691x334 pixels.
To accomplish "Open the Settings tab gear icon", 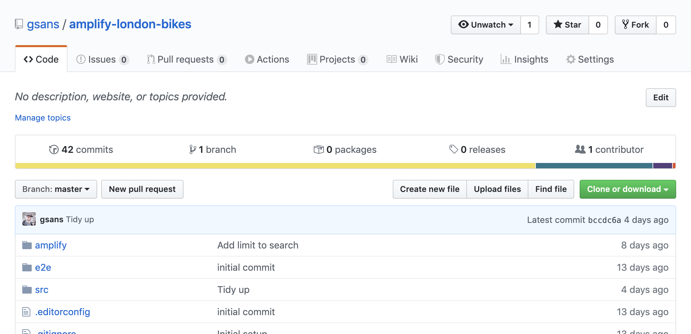I will [x=571, y=60].
